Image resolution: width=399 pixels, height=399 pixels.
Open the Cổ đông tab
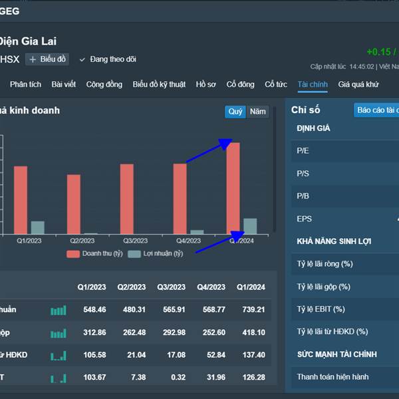click(241, 84)
